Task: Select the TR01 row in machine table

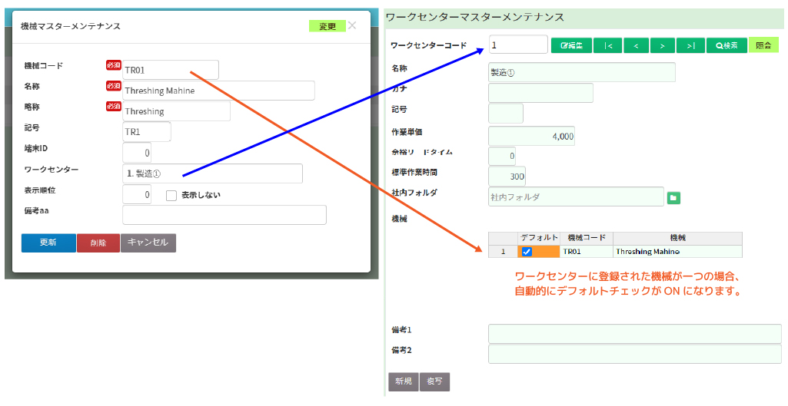Action: [587, 252]
